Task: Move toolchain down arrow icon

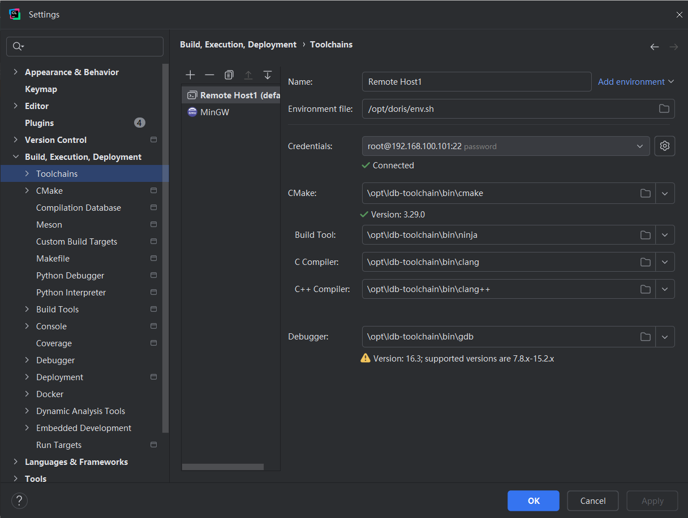Action: [268, 75]
